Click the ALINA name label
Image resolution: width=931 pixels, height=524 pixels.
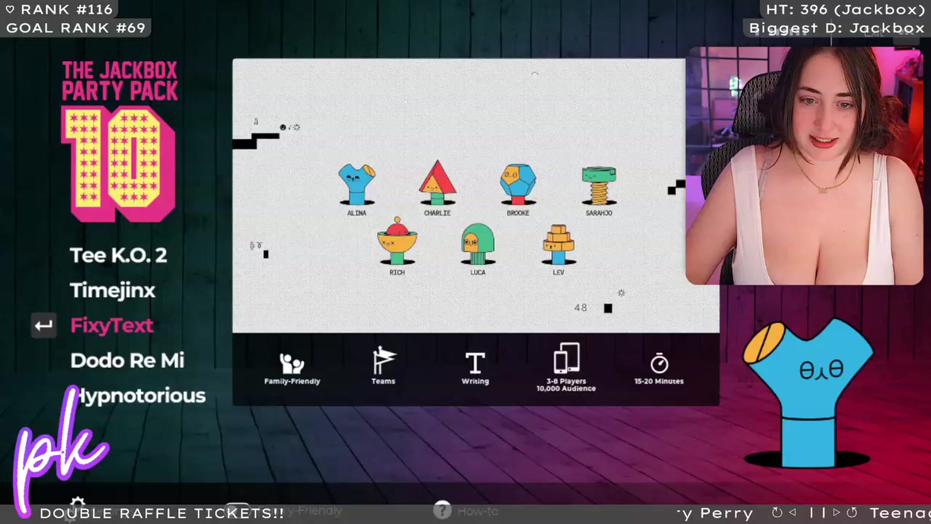[357, 213]
